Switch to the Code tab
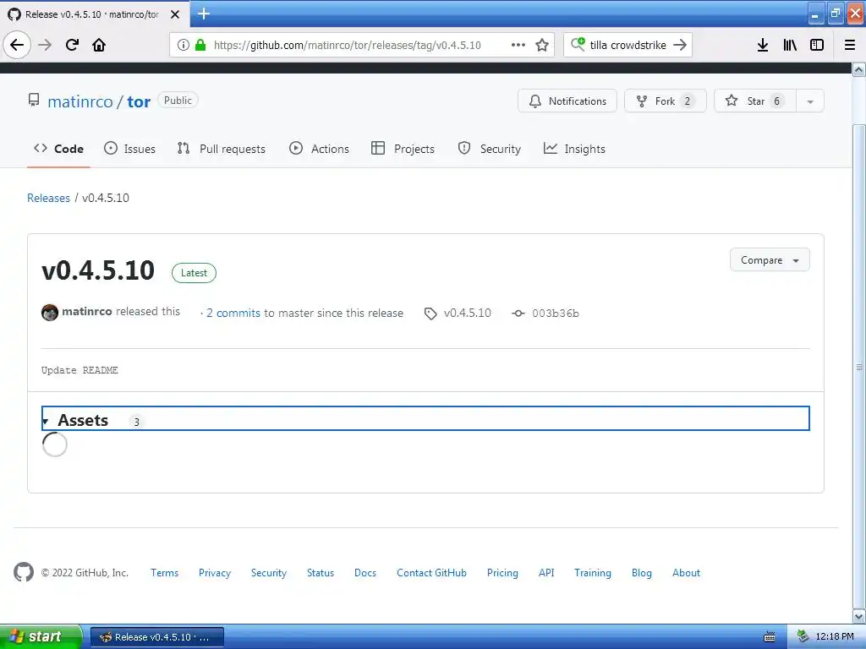Viewport: 866px width, 649px height. pos(58,149)
